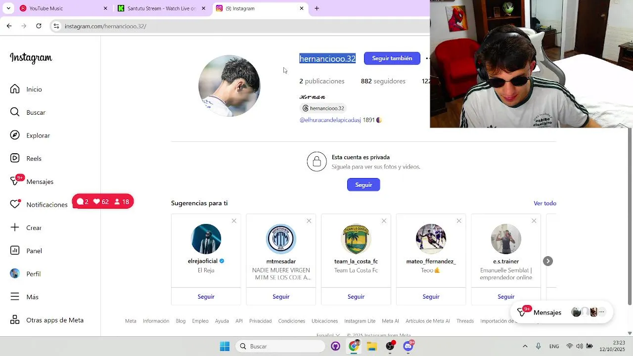Dismiss mateo_ffernandez_ suggestion

459,221
